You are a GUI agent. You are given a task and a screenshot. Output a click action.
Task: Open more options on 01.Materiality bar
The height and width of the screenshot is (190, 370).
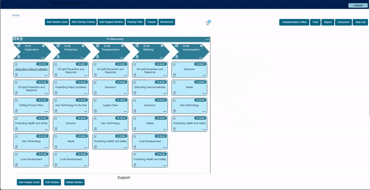pos(207,40)
